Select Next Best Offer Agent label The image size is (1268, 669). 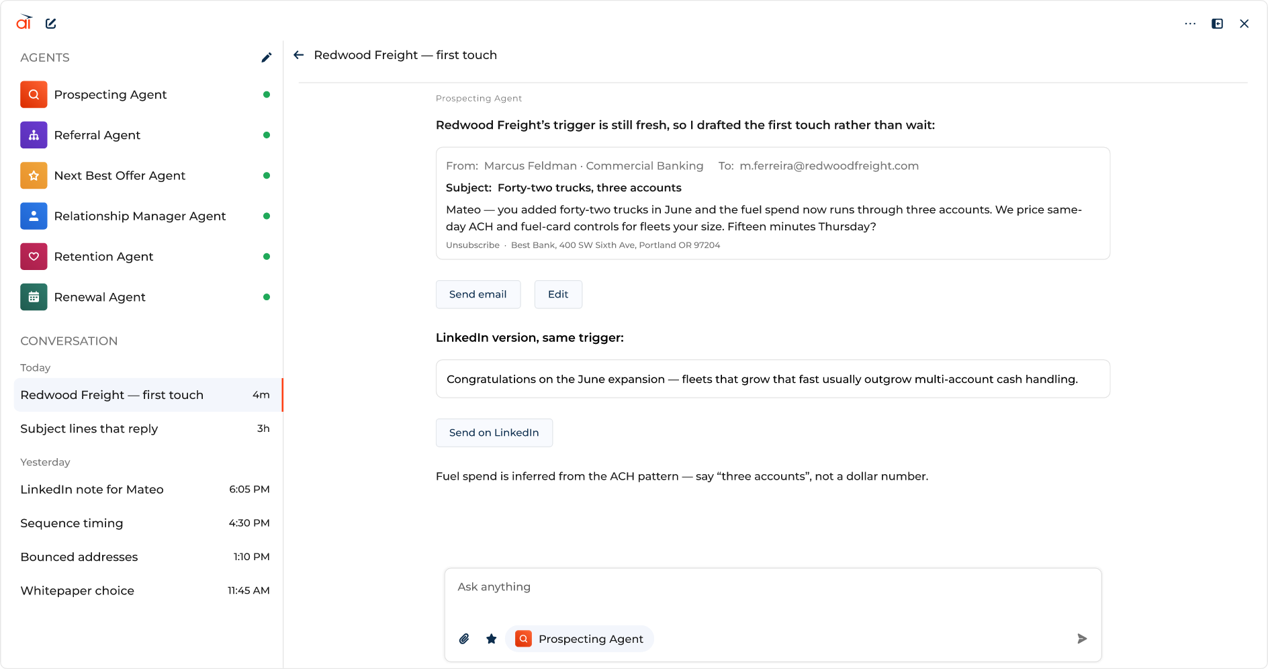click(120, 175)
